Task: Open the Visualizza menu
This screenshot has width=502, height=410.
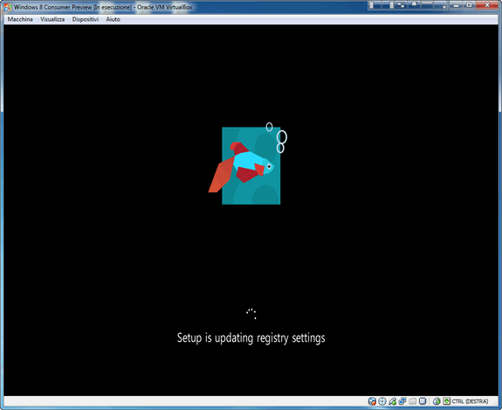Action: pos(52,19)
